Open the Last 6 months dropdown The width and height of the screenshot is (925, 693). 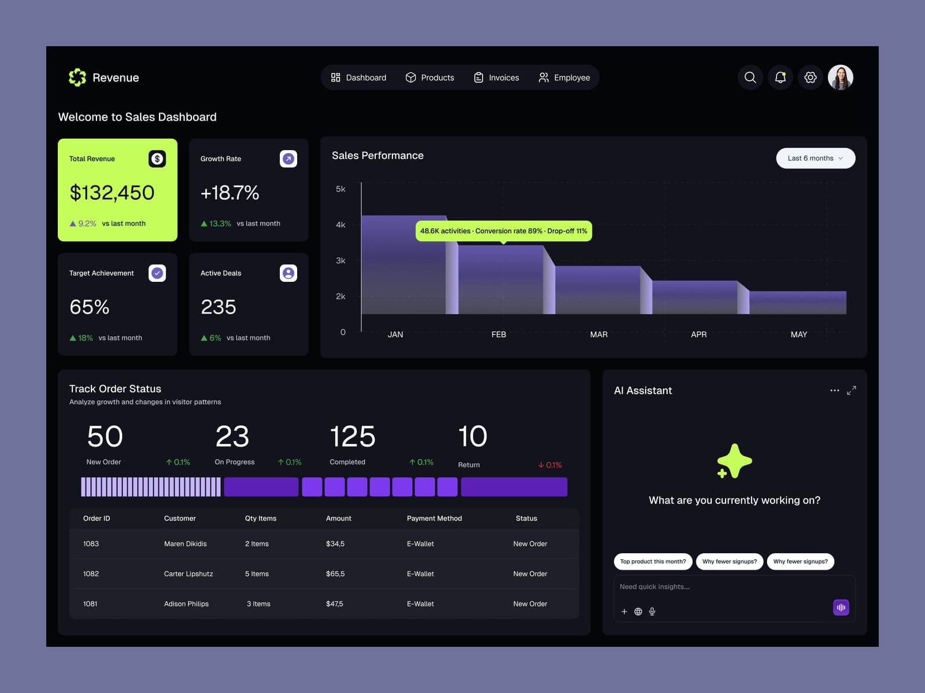[816, 158]
